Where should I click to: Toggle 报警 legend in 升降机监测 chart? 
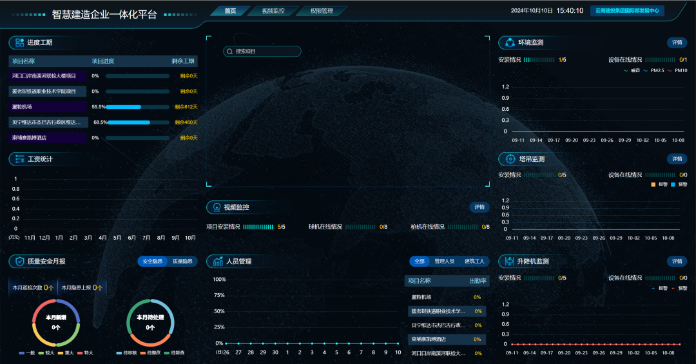click(659, 288)
